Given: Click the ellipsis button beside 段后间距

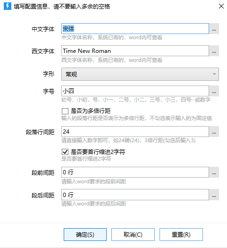Looking at the screenshot, I should click(x=214, y=195).
